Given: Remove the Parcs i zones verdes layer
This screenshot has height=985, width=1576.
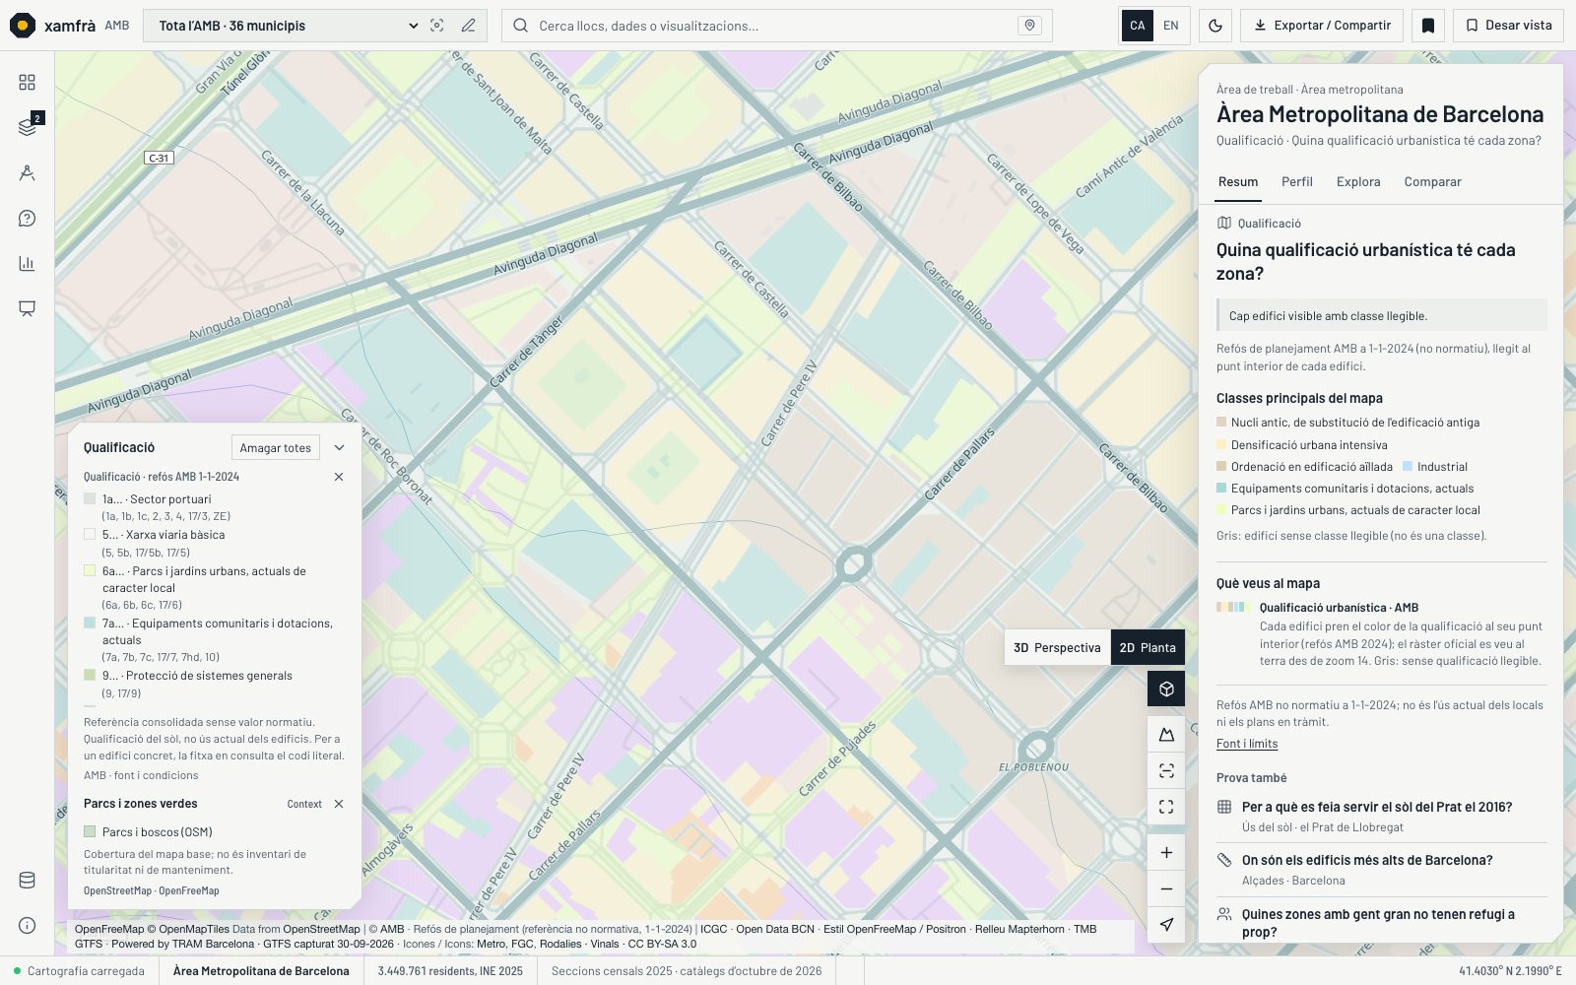Looking at the screenshot, I should 339,804.
